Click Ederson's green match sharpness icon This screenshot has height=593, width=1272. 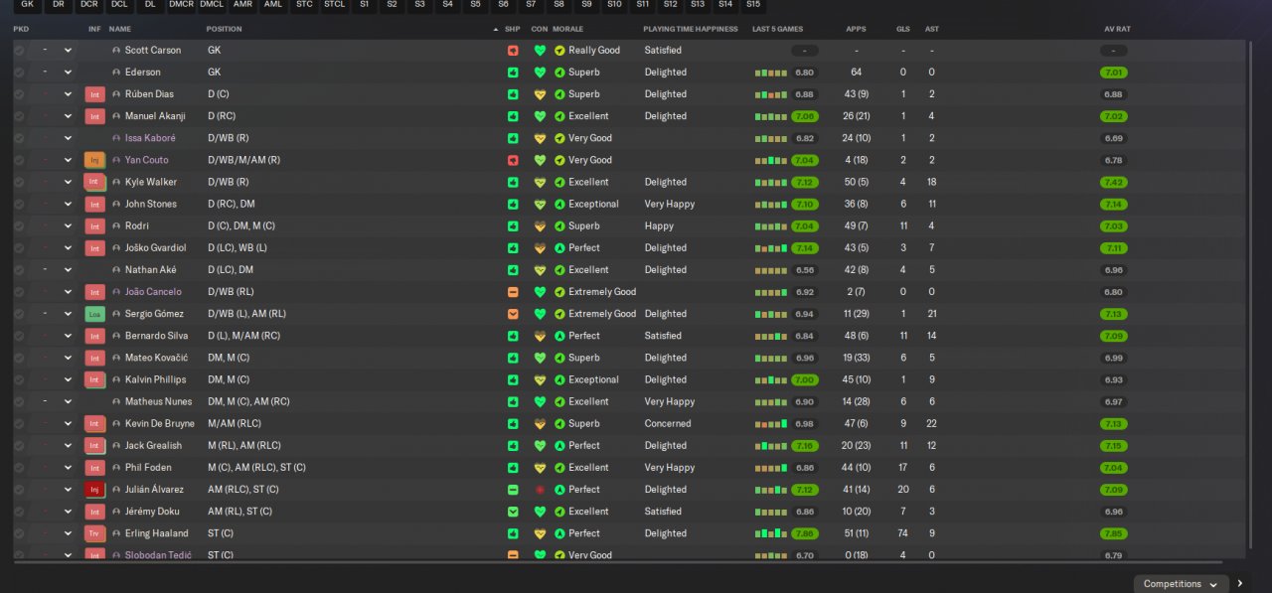point(513,73)
